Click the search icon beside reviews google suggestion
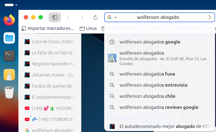216x132 pixels. coord(112,107)
